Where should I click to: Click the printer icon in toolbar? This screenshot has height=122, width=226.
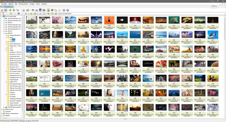tap(37, 10)
